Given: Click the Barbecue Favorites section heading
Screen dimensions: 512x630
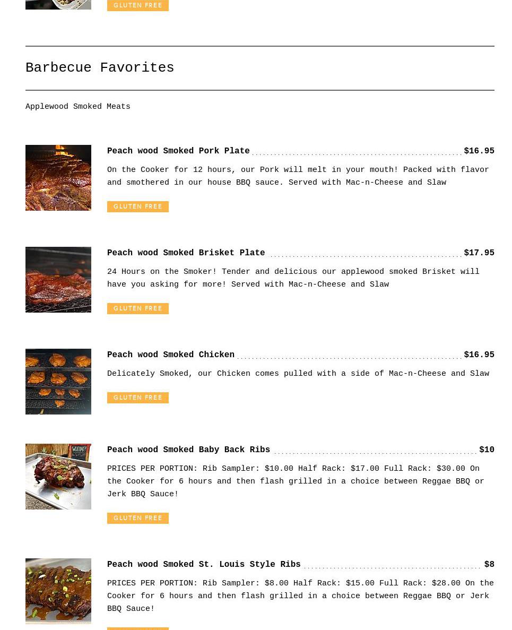Looking at the screenshot, I should [x=100, y=67].
